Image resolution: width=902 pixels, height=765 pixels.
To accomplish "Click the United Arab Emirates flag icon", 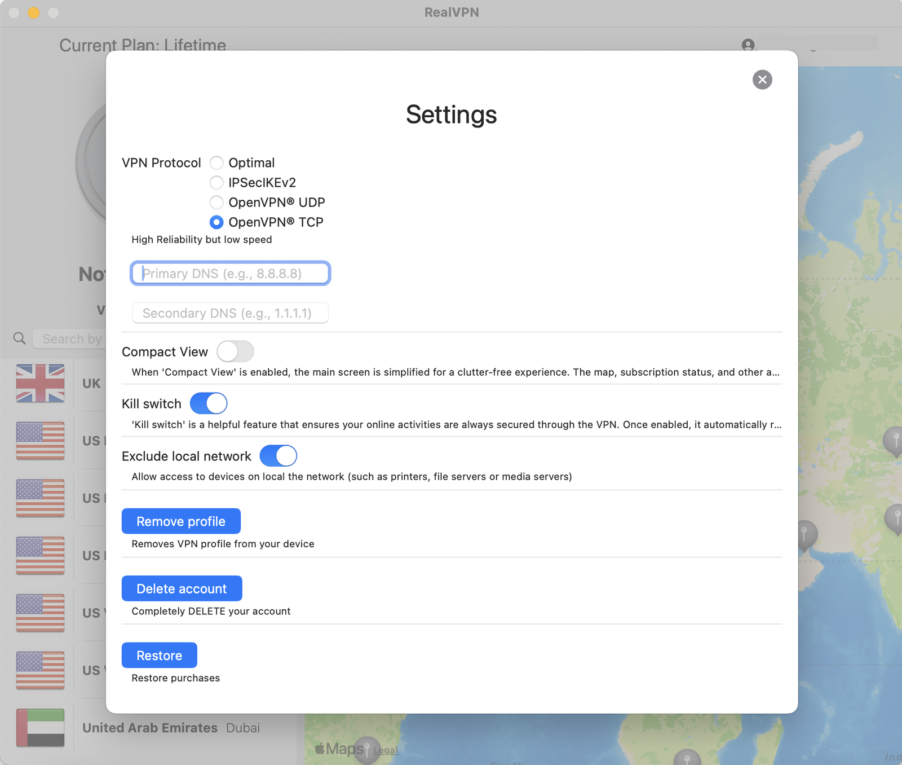I will (40, 728).
